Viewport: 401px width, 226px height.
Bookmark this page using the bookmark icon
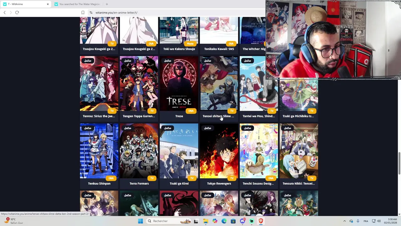83,13
